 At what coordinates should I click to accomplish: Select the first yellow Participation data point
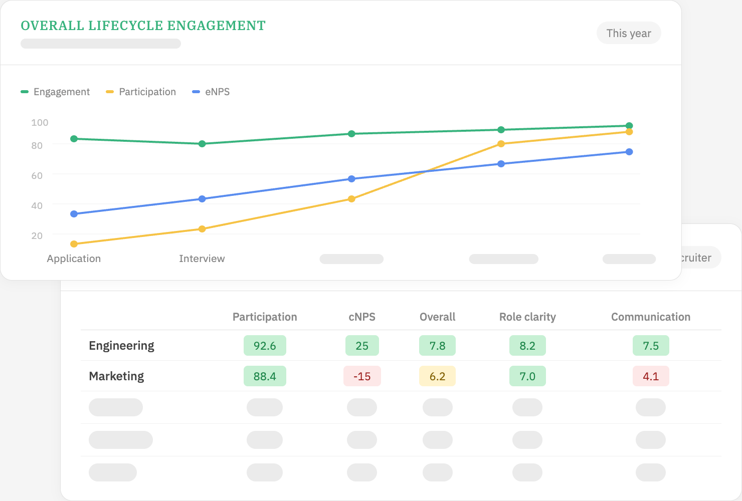74,243
